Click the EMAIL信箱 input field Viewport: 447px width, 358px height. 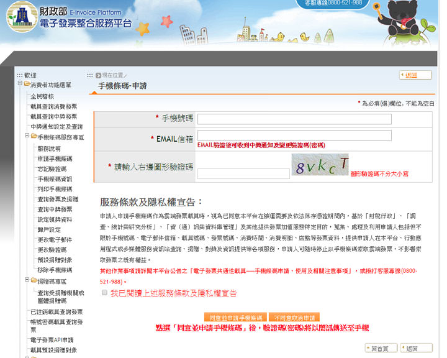(x=294, y=135)
